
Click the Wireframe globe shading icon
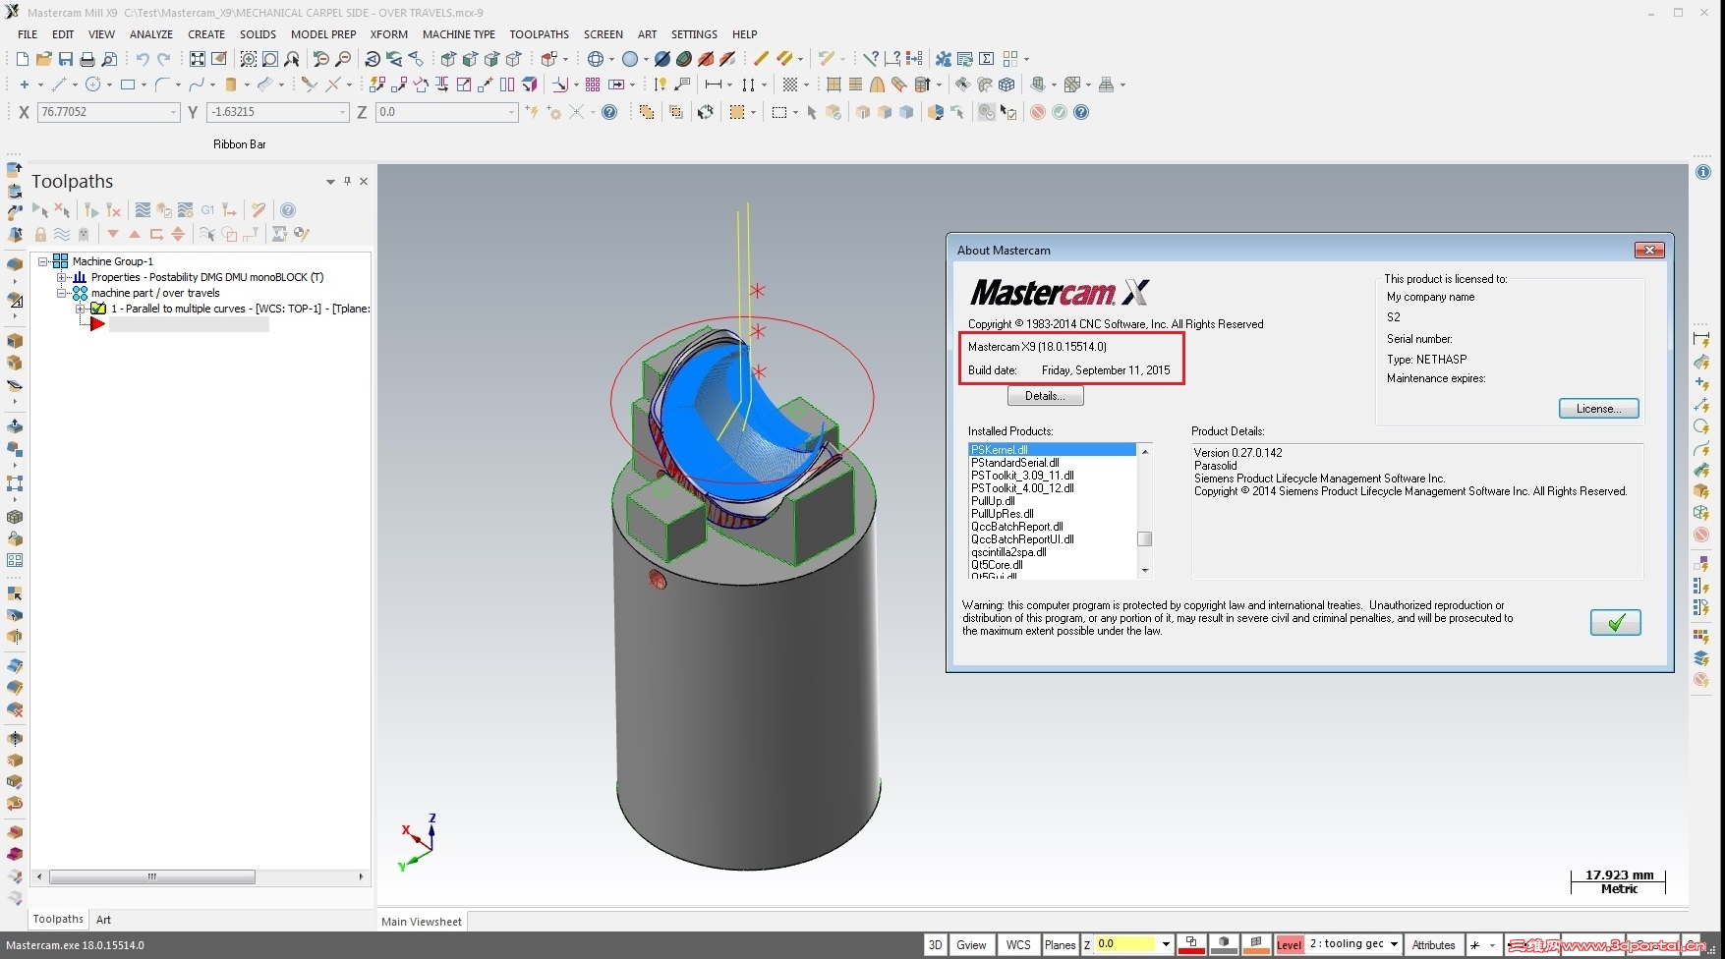click(595, 59)
